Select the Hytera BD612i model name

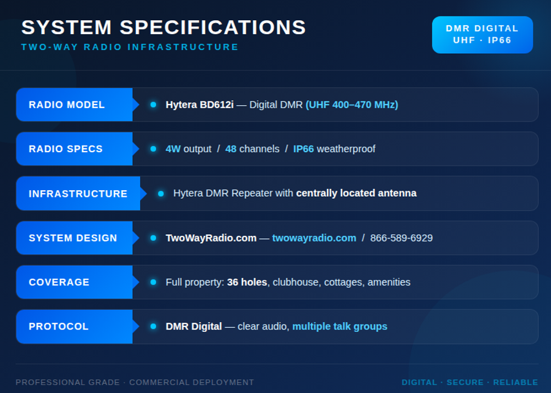[200, 105]
